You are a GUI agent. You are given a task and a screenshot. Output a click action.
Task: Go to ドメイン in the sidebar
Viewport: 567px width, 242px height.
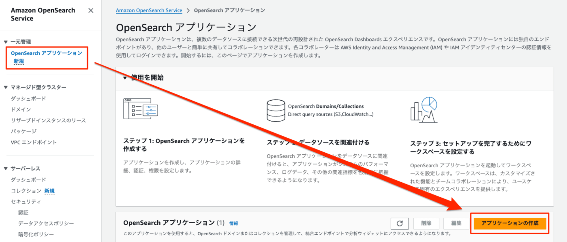(x=21, y=109)
